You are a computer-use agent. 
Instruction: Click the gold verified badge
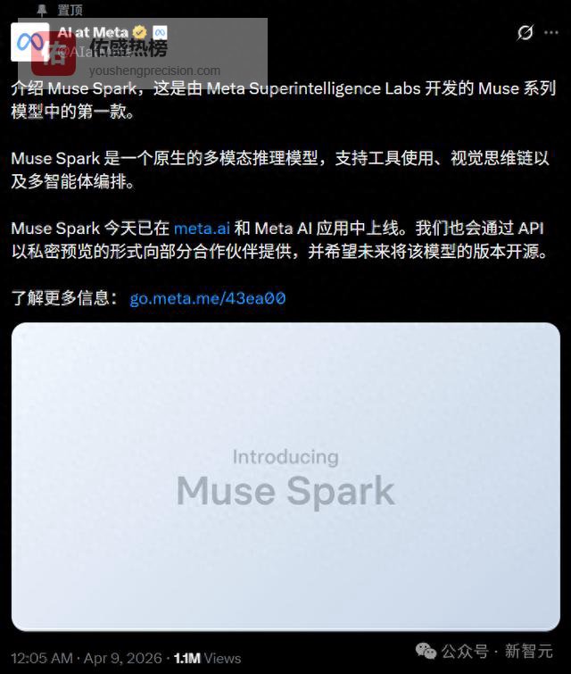point(139,32)
